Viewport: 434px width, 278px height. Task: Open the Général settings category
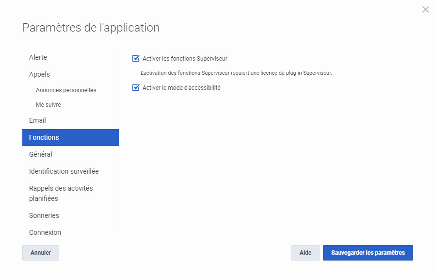point(41,154)
